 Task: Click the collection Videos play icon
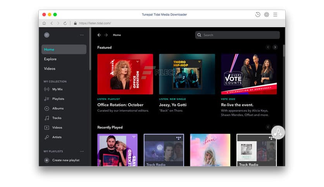click(x=47, y=127)
